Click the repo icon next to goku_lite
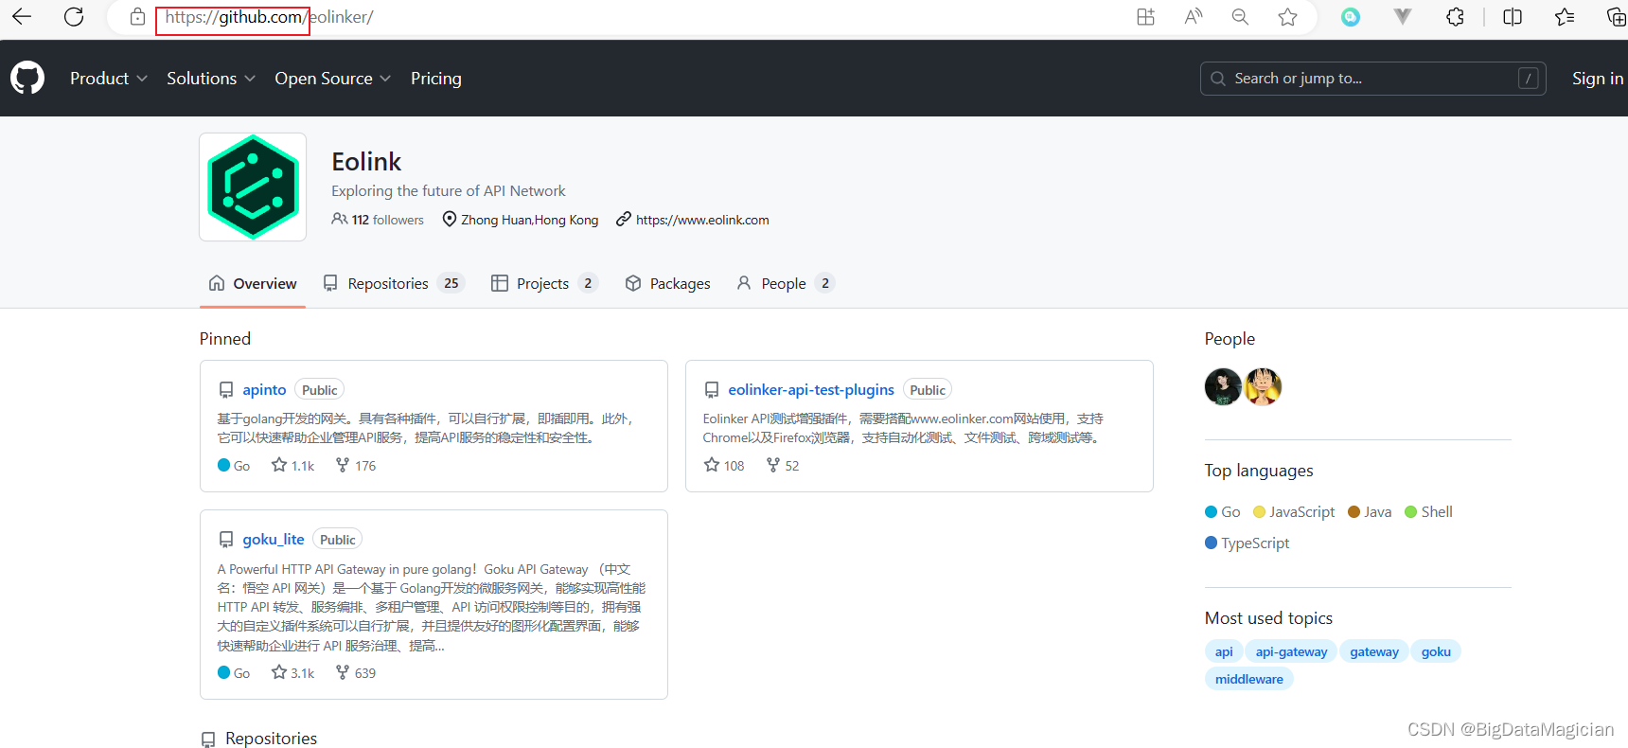Screen dimensions: 1628x748 click(226, 540)
